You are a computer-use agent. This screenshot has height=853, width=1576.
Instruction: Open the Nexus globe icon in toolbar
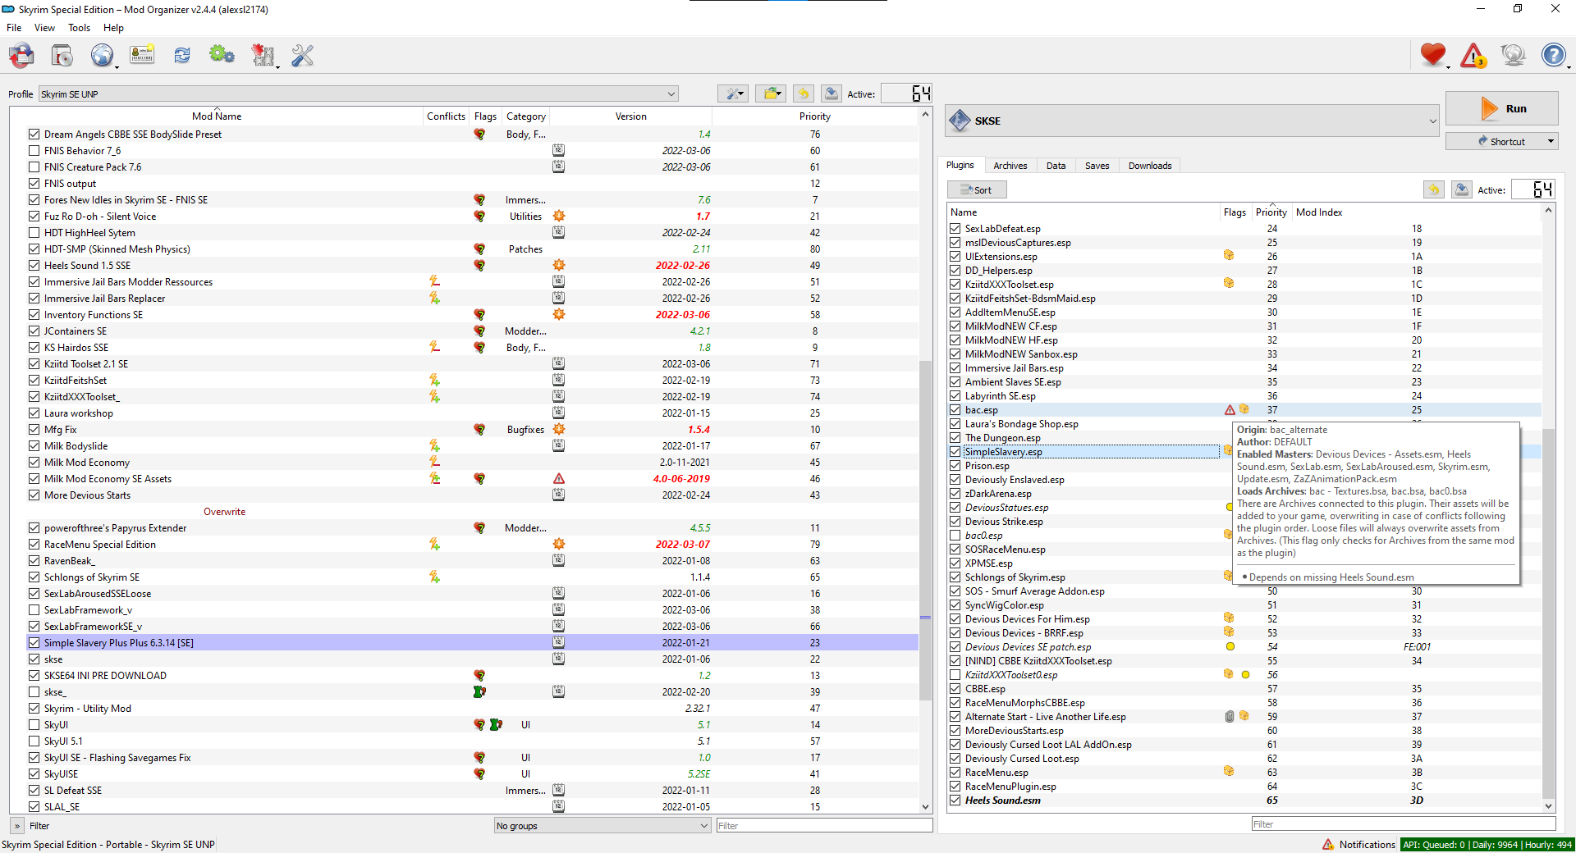[x=102, y=56]
